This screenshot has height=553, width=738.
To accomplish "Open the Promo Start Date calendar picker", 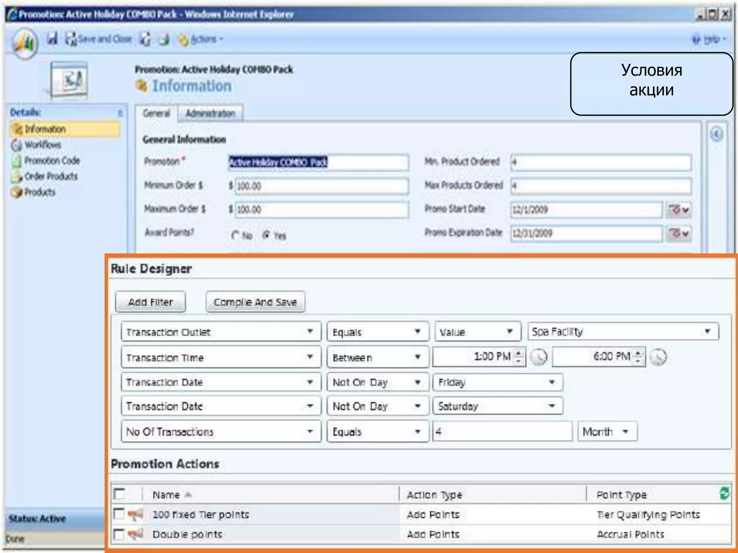I will pyautogui.click(x=679, y=210).
